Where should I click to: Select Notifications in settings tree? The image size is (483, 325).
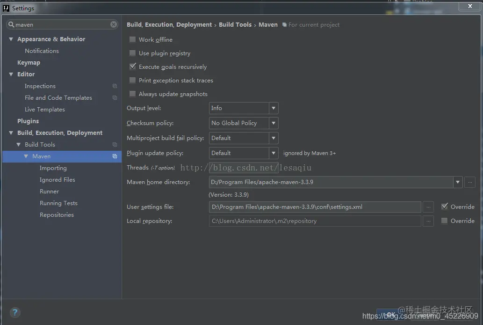tap(42, 51)
